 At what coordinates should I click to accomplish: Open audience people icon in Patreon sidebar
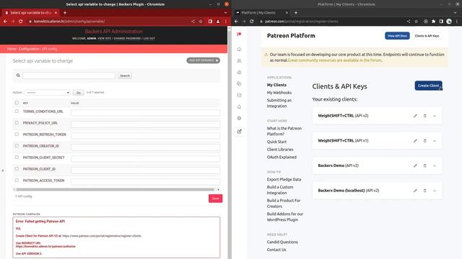(239, 60)
